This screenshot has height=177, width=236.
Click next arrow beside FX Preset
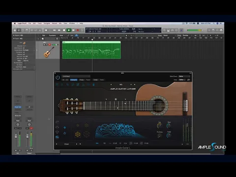(76, 144)
